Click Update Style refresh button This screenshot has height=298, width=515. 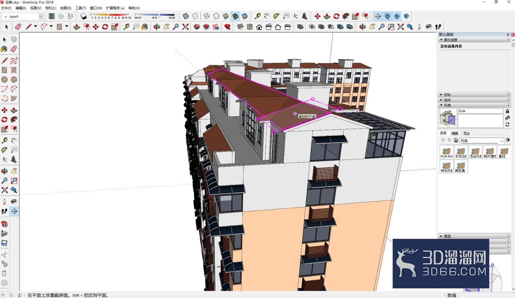(x=507, y=125)
